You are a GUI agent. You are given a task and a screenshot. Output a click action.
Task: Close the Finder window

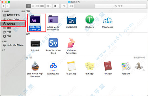tap(3, 2)
